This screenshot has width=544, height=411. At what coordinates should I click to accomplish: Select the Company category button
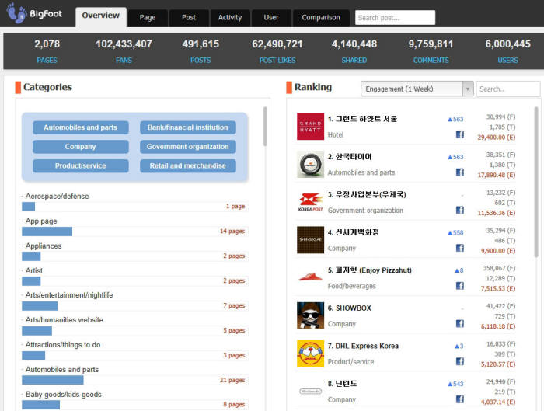(81, 146)
